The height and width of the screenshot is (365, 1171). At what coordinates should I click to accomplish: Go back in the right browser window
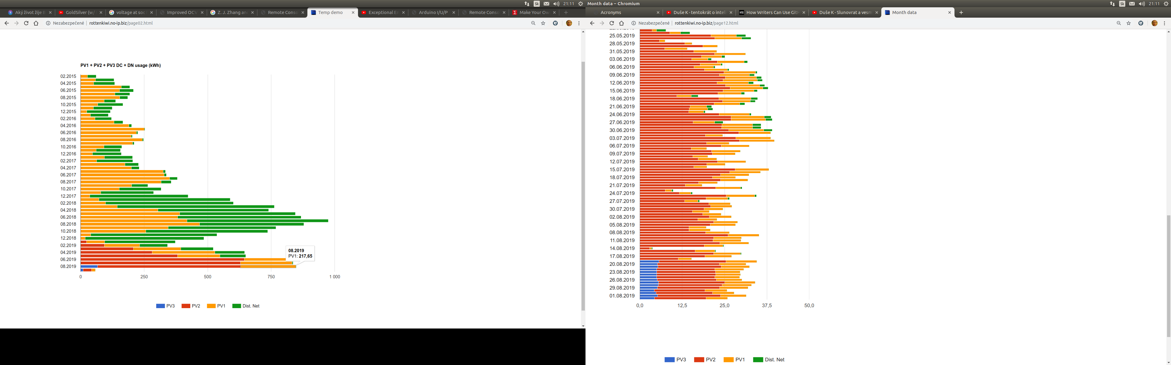tap(592, 23)
